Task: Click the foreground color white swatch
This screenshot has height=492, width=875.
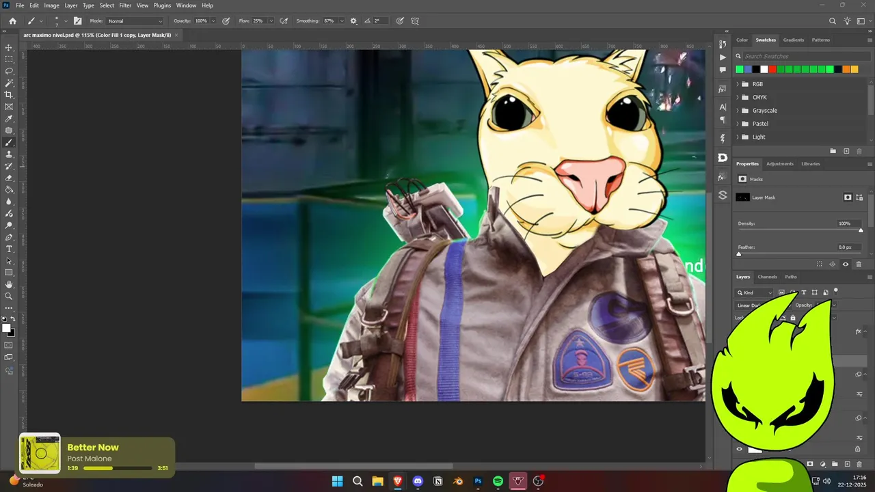Action: point(7,329)
